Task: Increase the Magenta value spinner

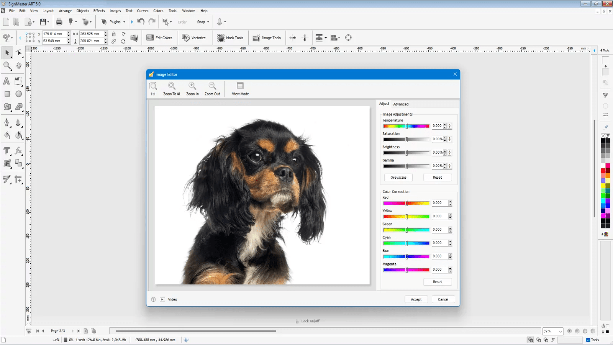Action: [x=450, y=268]
